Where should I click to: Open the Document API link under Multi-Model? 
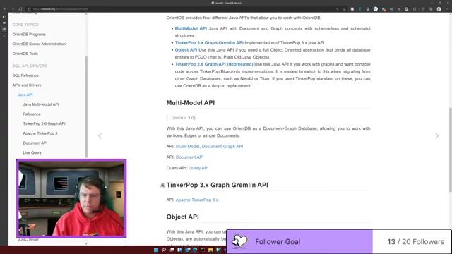[x=189, y=157]
